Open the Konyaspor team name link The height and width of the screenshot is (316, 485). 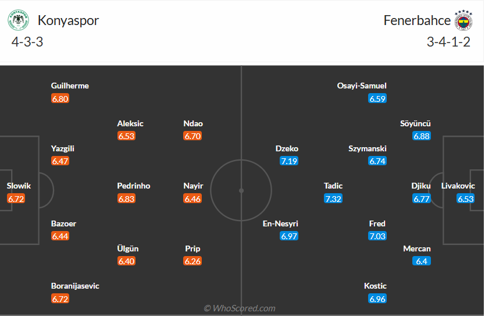pos(69,20)
